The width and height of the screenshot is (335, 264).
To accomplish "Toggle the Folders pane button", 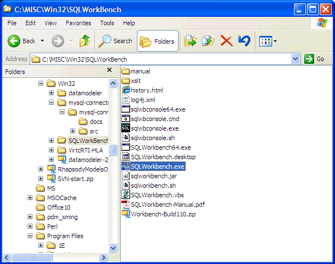I will click(158, 41).
